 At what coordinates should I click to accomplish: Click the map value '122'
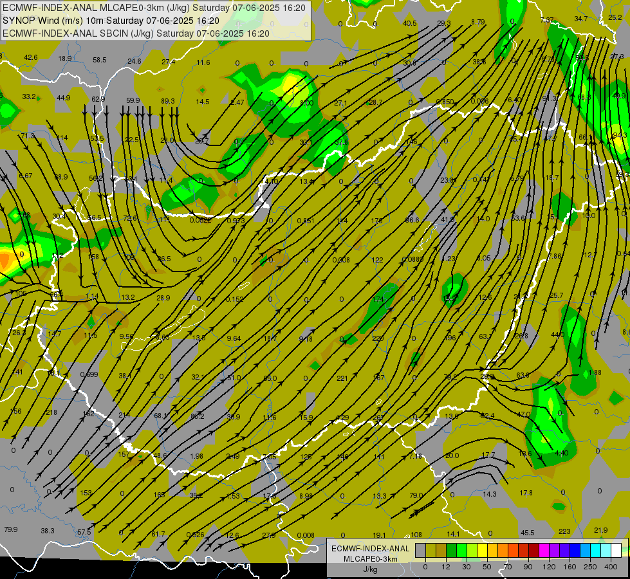tap(377, 260)
